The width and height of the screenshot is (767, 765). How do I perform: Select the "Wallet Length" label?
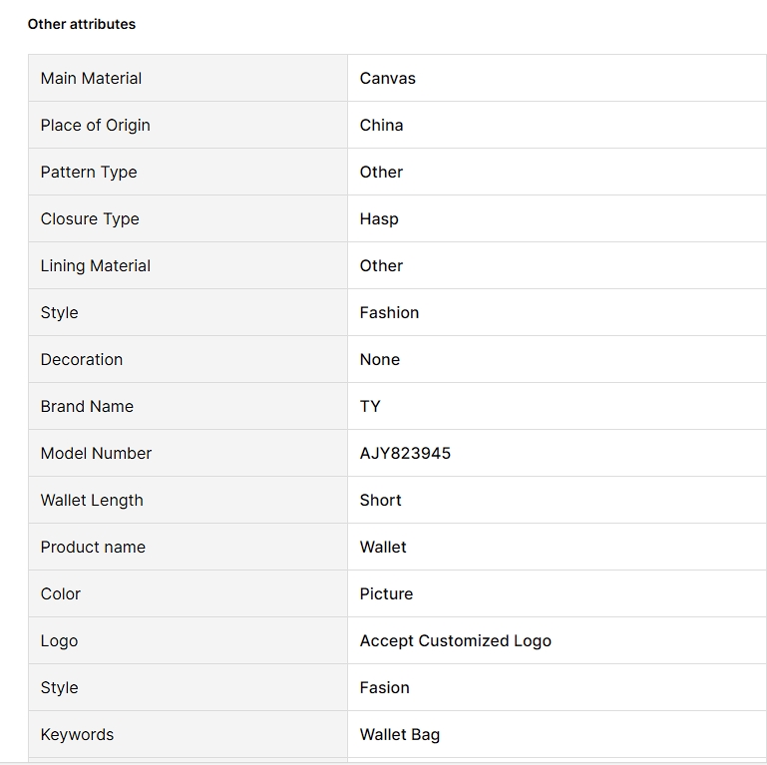(x=92, y=500)
